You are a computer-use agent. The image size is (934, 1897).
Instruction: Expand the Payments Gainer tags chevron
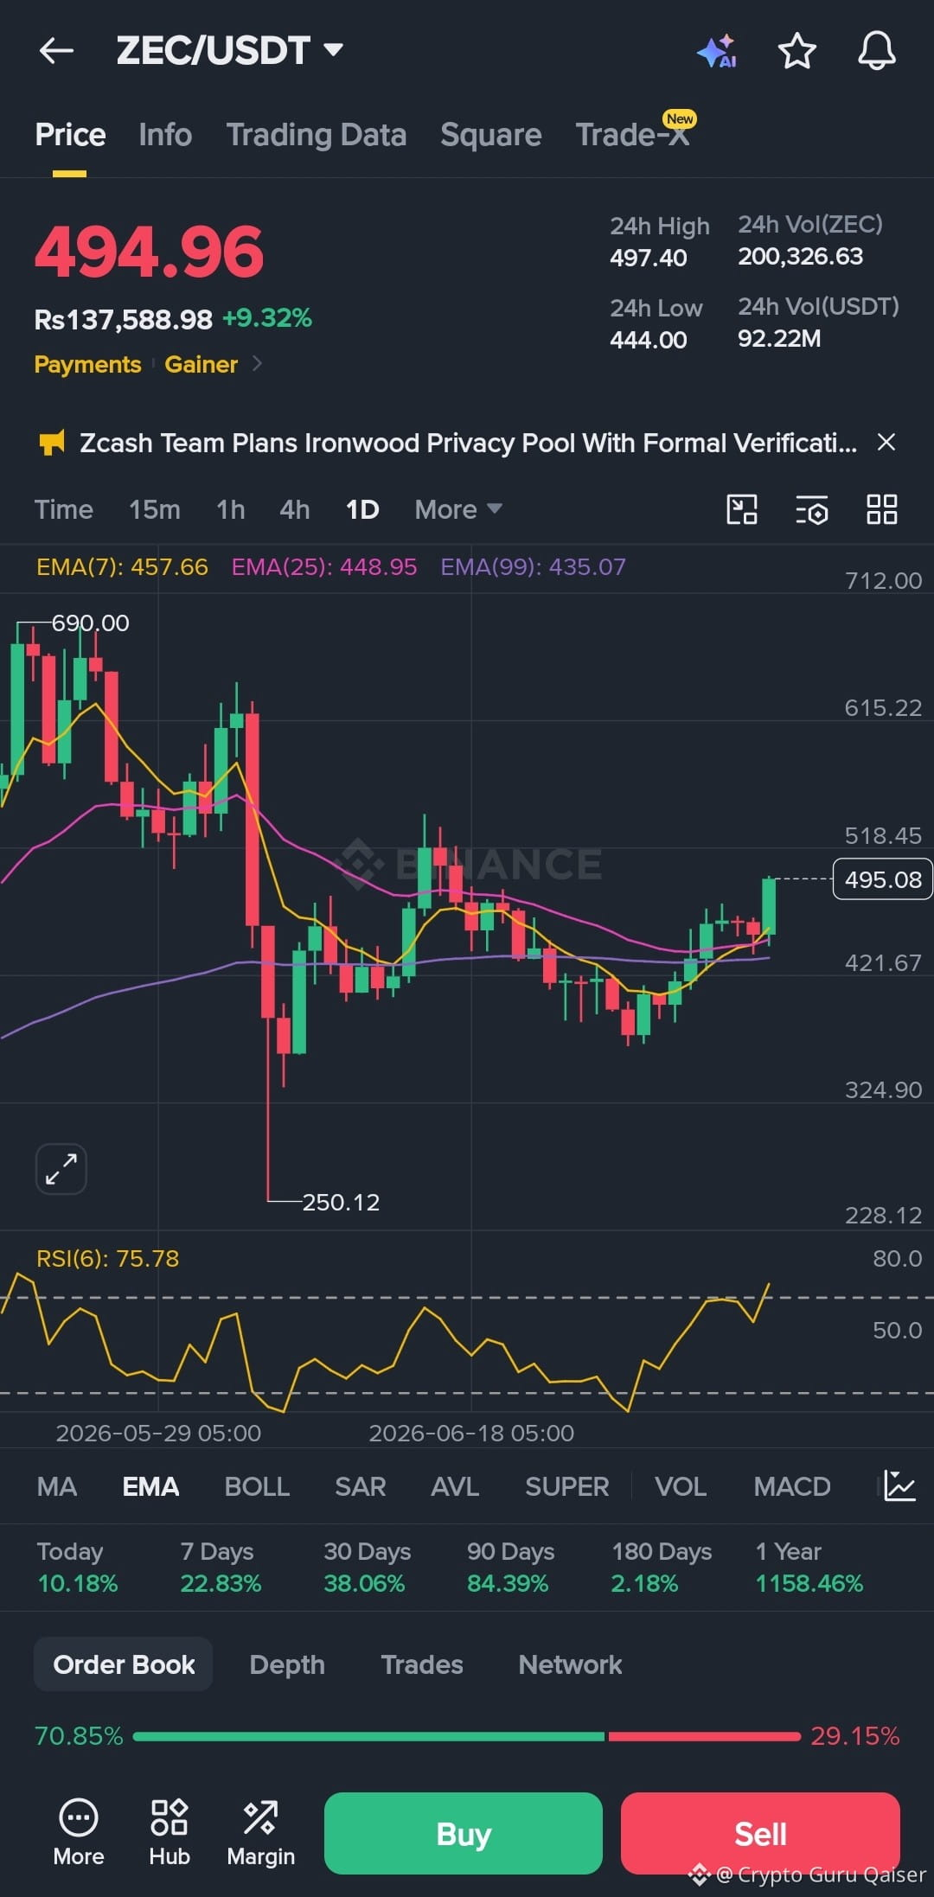coord(257,364)
